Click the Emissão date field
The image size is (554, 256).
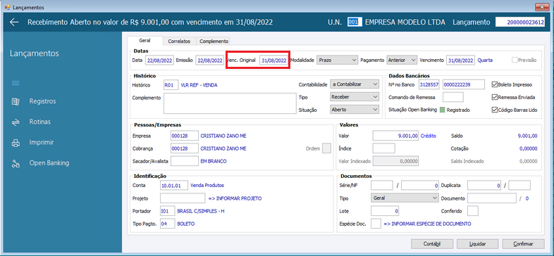pyautogui.click(x=210, y=60)
